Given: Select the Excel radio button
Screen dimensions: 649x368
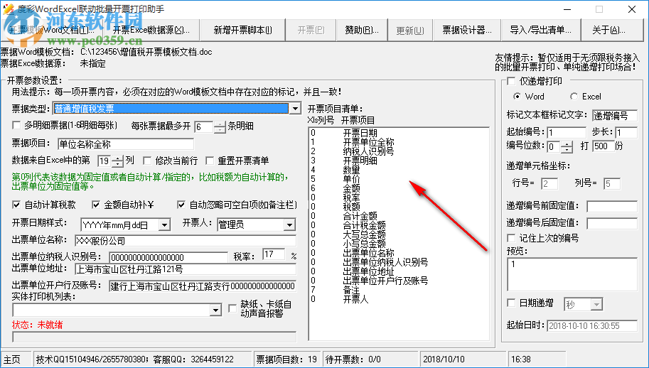Looking at the screenshot, I should pos(574,97).
